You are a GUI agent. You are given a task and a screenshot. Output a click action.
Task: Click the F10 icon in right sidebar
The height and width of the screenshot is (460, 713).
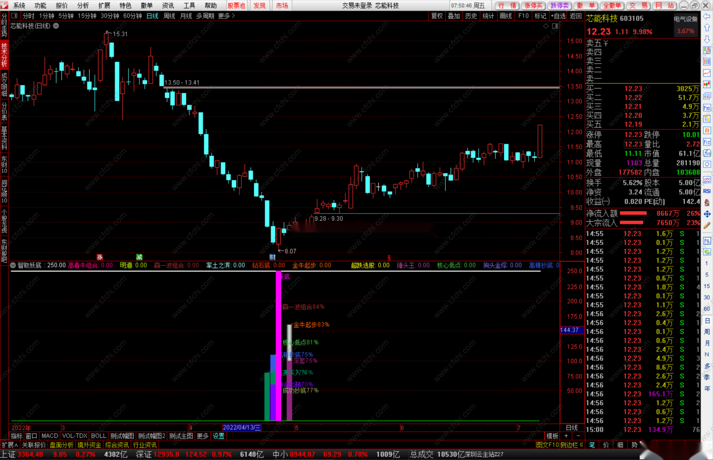(707, 108)
